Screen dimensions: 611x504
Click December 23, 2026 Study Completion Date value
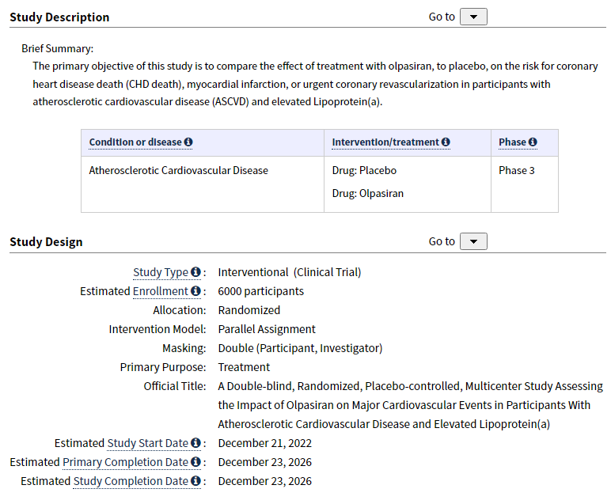pos(265,481)
